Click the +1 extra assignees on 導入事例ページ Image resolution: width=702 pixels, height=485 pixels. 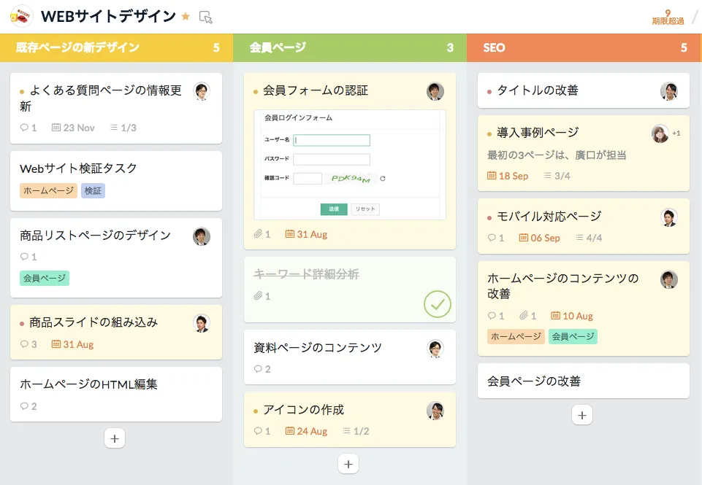tap(676, 133)
